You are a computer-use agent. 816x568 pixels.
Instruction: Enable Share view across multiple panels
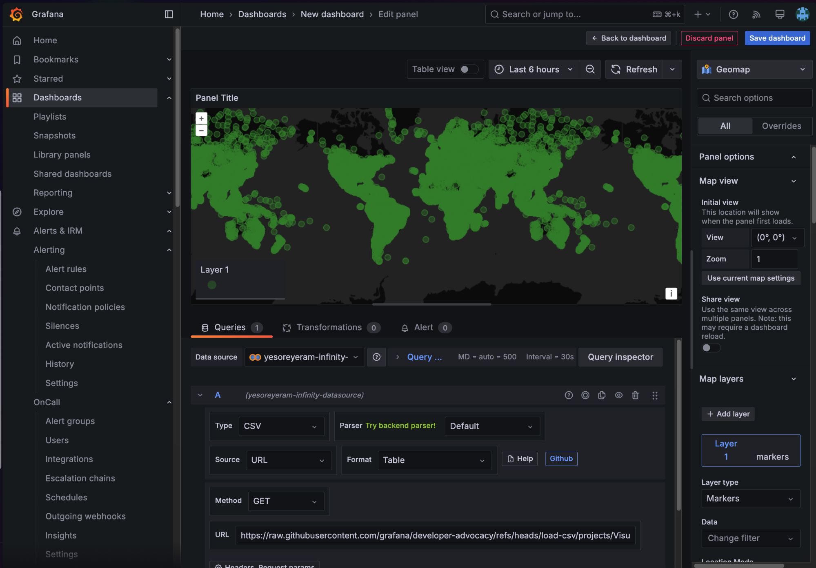click(710, 348)
